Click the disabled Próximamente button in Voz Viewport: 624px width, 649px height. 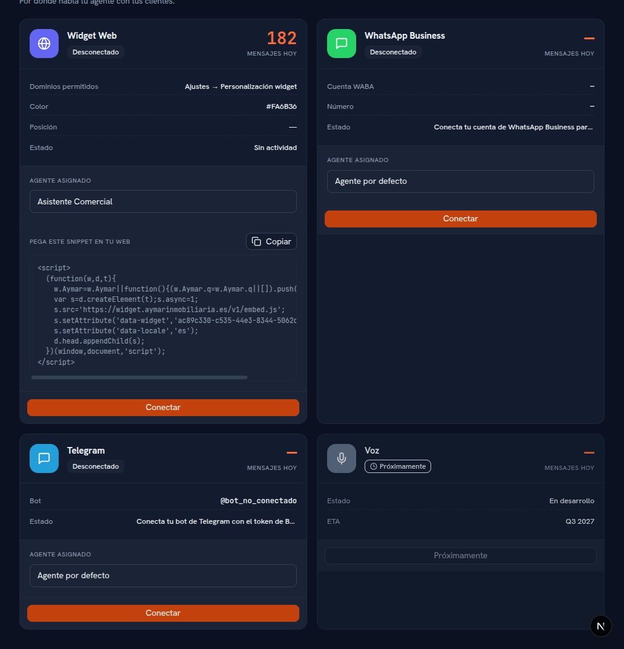tap(461, 555)
